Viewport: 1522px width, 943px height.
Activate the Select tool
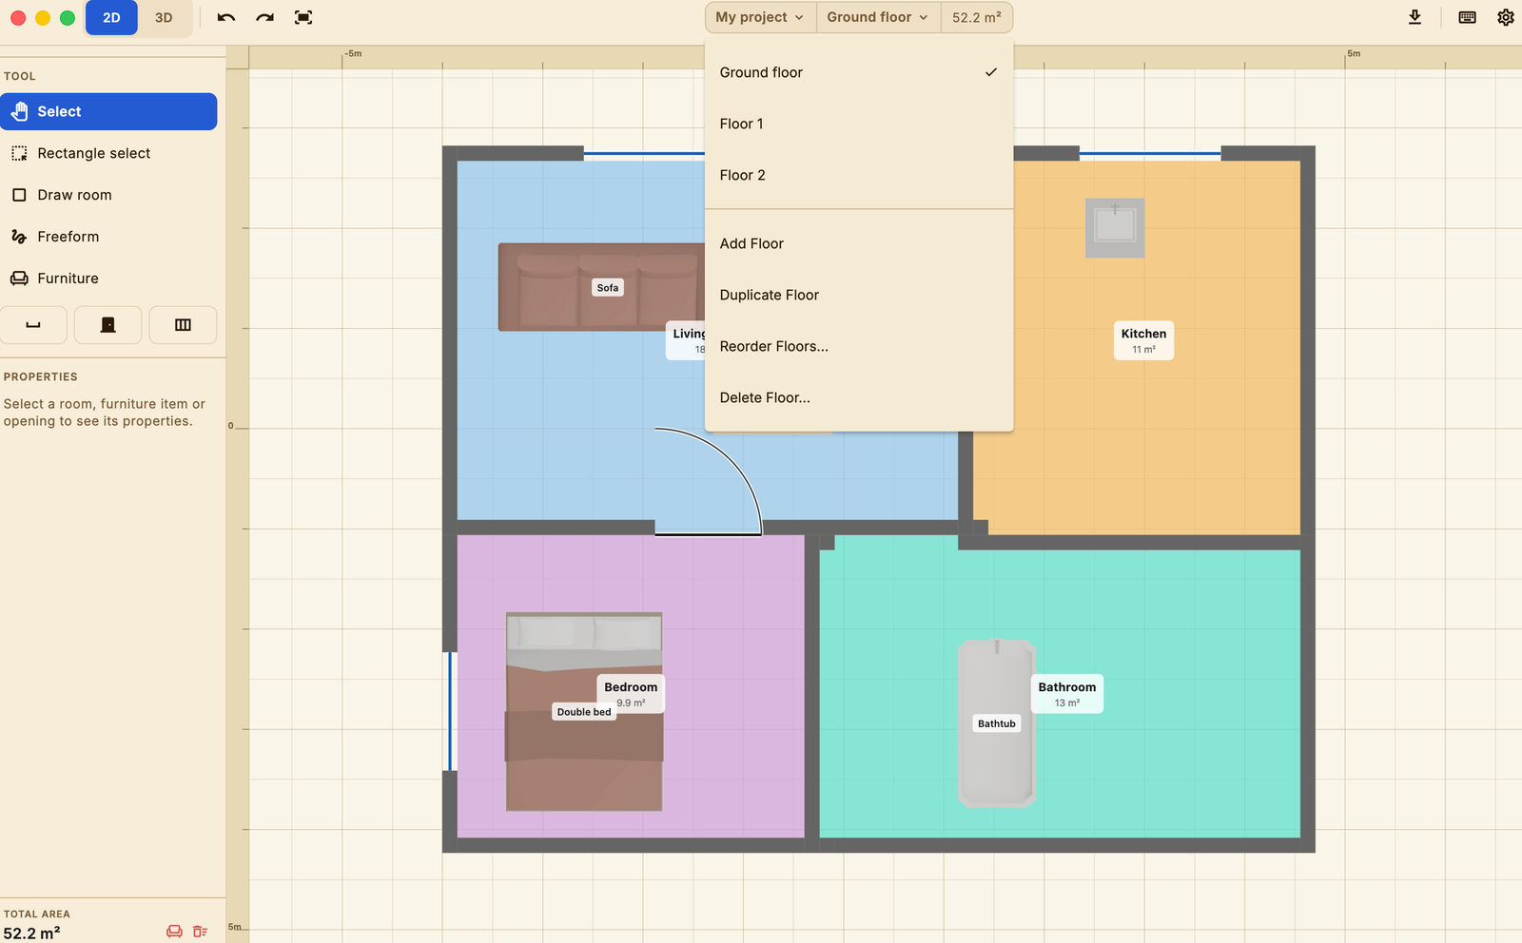tap(108, 111)
